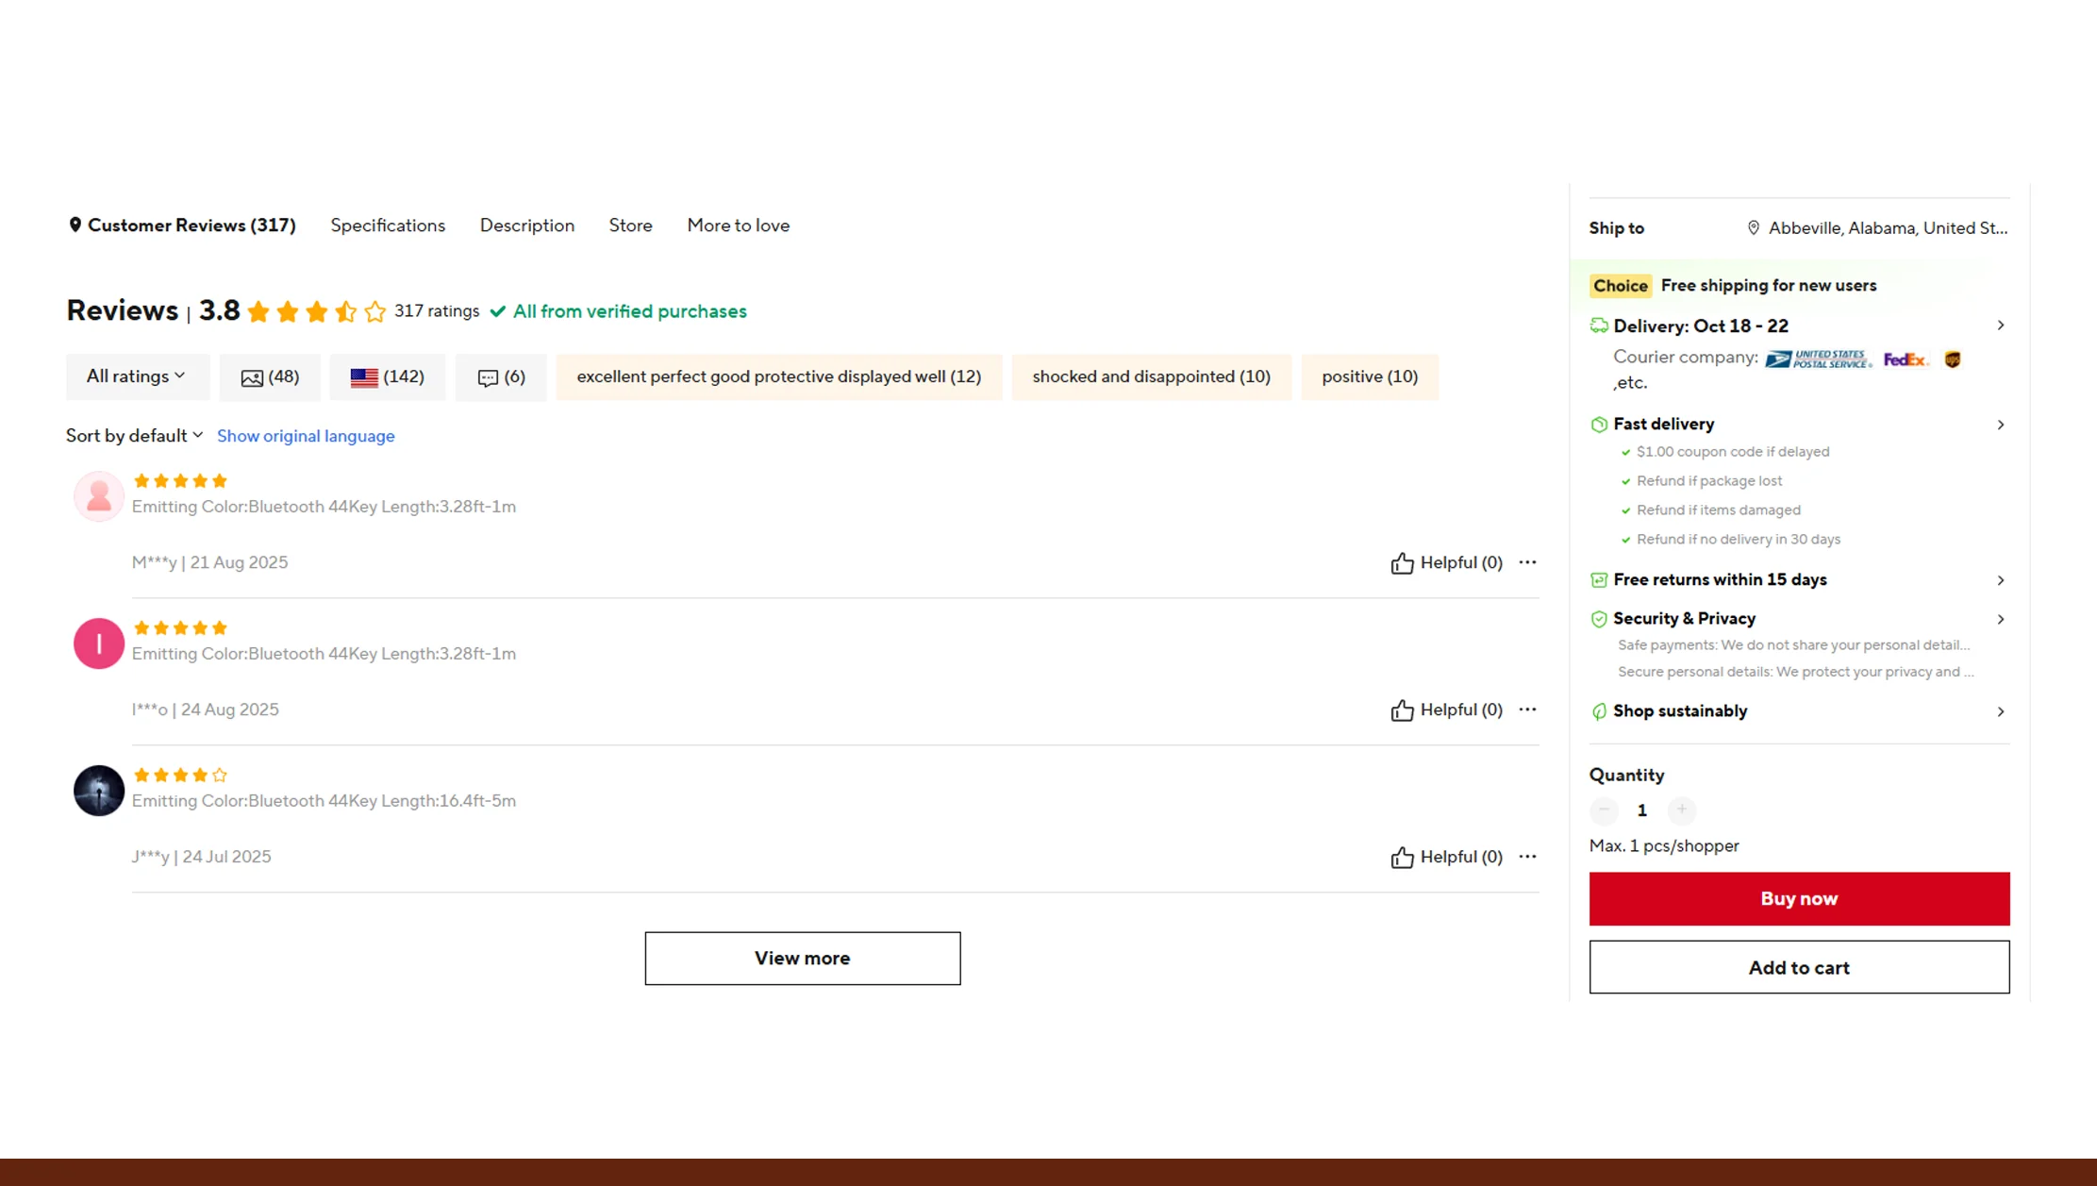2097x1186 pixels.
Task: Open the three-dot menu on I***o's review
Action: point(1527,709)
